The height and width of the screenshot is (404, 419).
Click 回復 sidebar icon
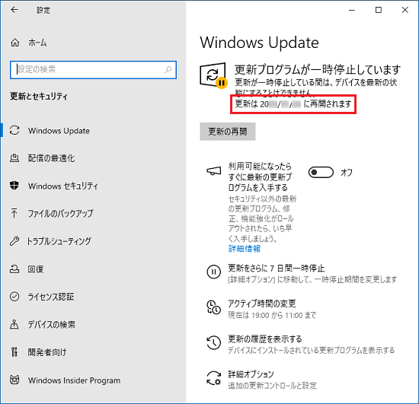tap(14, 269)
